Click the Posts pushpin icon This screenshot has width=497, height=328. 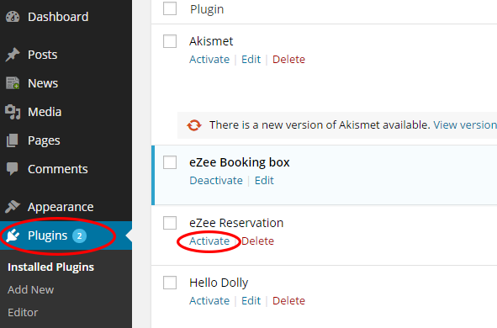pyautogui.click(x=13, y=55)
